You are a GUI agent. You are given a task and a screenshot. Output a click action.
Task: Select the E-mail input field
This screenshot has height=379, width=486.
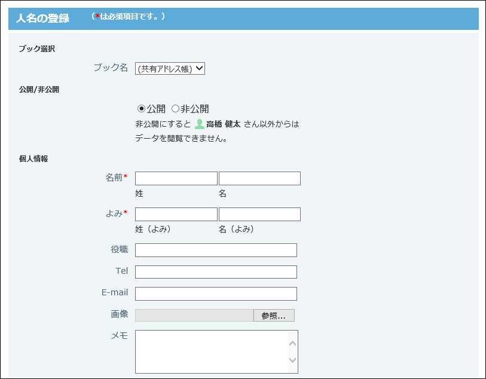[x=216, y=294]
